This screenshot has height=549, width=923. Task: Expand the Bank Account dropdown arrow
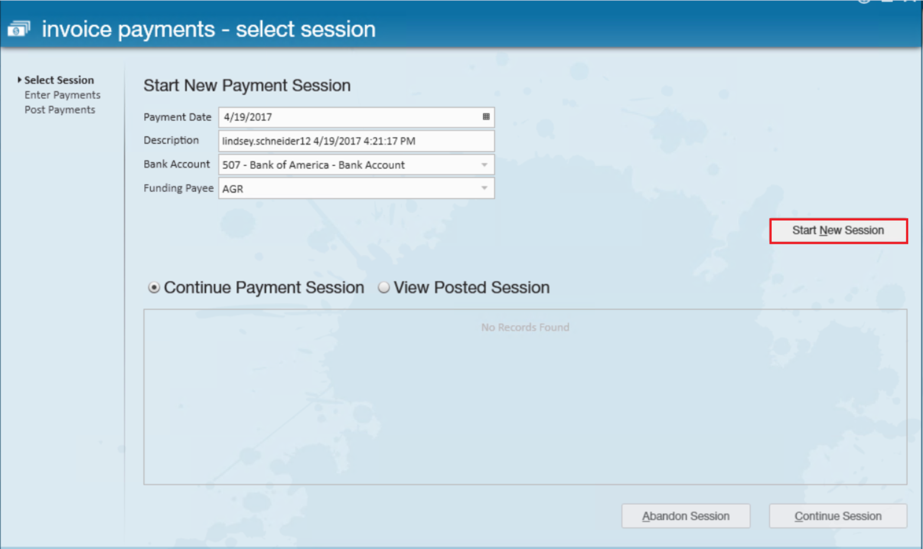[x=484, y=165]
